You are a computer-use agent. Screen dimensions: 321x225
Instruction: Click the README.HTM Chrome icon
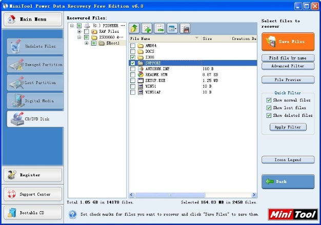[141, 75]
